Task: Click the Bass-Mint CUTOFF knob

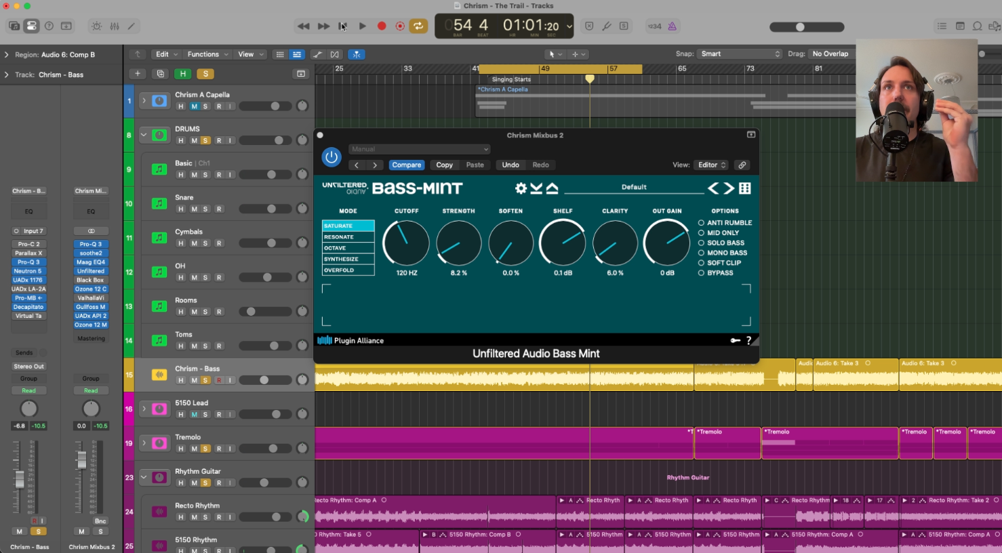Action: pyautogui.click(x=406, y=243)
